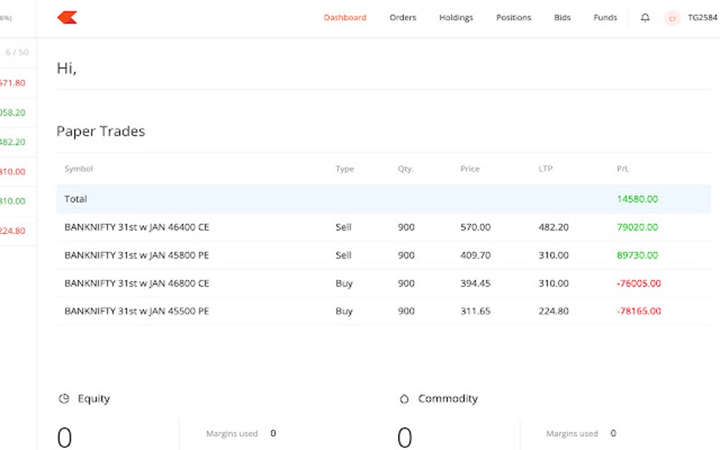Click the Kite logo to go home
Image resolution: width=720 pixels, height=450 pixels.
pos(68,17)
